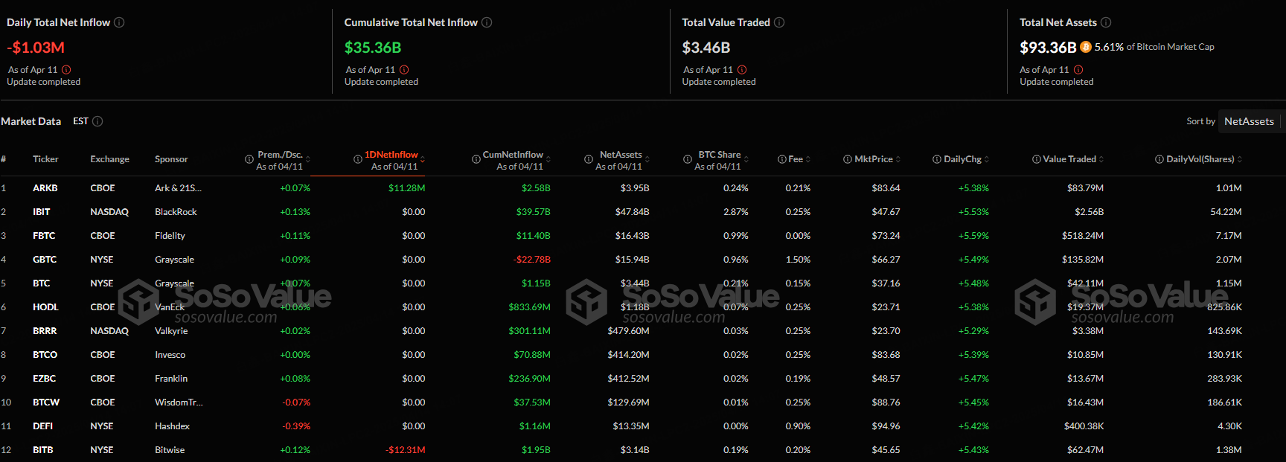Click the Sponsor column header

point(171,159)
